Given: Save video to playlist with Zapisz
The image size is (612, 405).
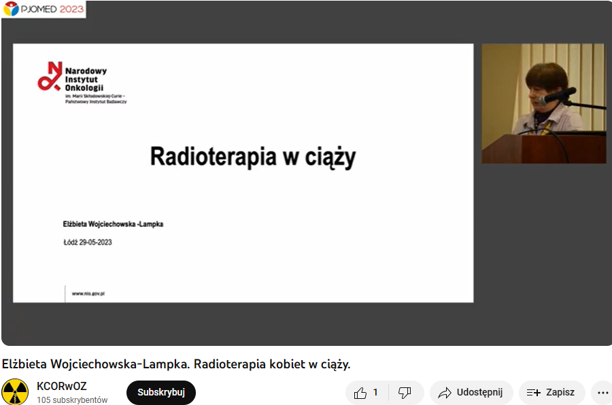Looking at the screenshot, I should coord(551,393).
